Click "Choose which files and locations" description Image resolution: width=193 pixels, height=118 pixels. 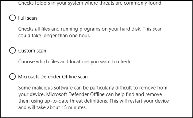75,61
